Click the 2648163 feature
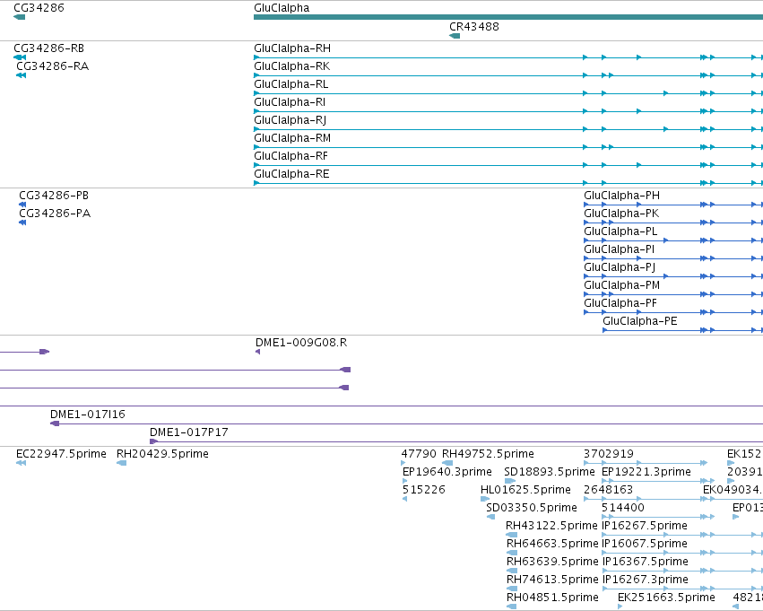Screen dimensions: 763x611 click(646, 500)
